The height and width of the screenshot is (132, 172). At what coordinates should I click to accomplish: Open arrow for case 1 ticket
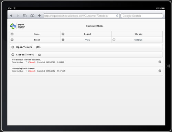(160, 71)
